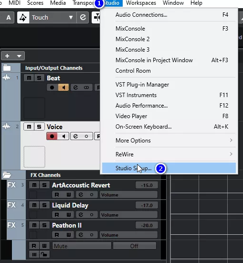Open the automation mode Touch dropdown

point(53,17)
